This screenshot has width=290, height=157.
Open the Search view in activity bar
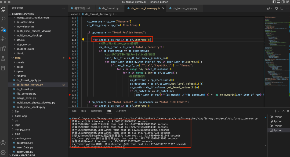click(3, 19)
